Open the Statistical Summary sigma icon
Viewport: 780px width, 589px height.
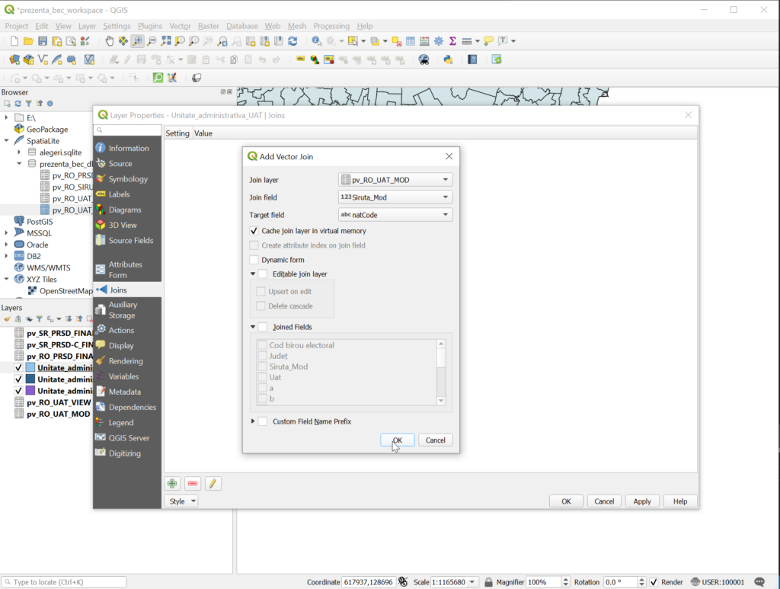pos(452,41)
